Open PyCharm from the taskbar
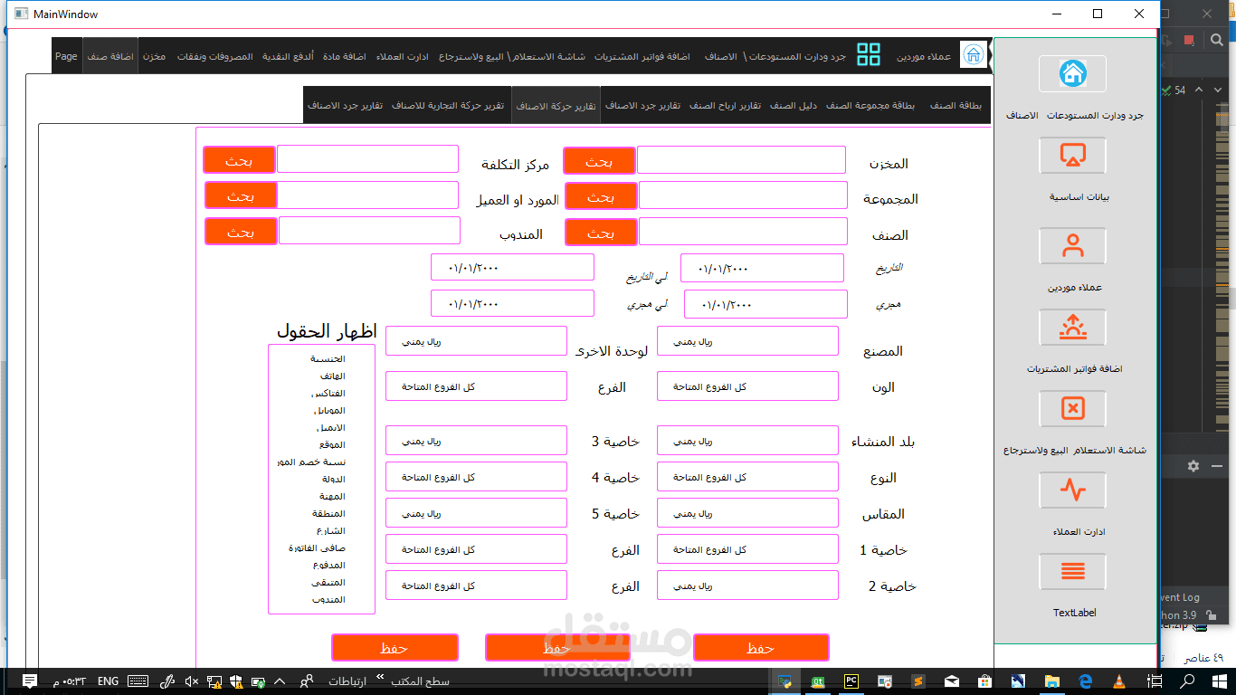 coord(851,681)
